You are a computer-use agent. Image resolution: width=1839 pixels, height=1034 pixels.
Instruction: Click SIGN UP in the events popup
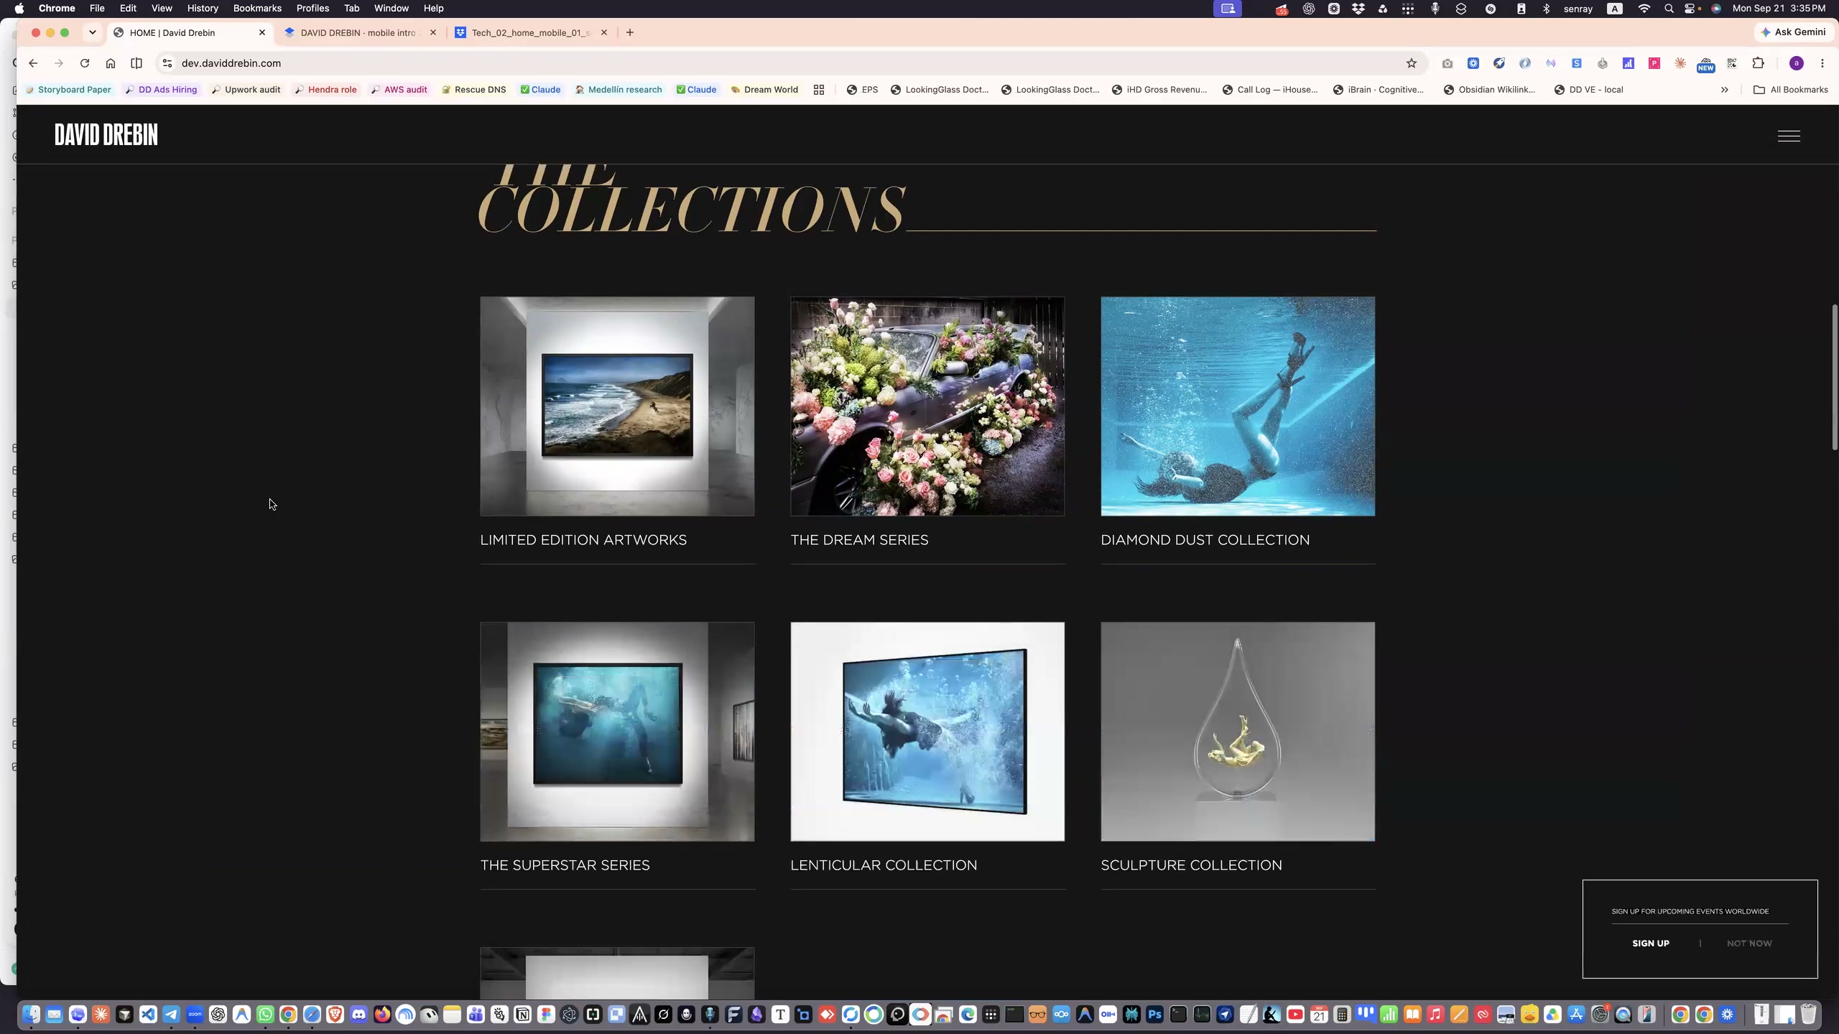[x=1650, y=944]
